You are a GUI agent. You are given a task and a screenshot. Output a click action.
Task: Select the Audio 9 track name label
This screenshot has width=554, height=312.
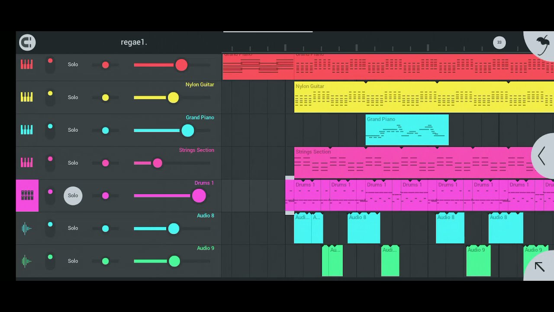[205, 248]
